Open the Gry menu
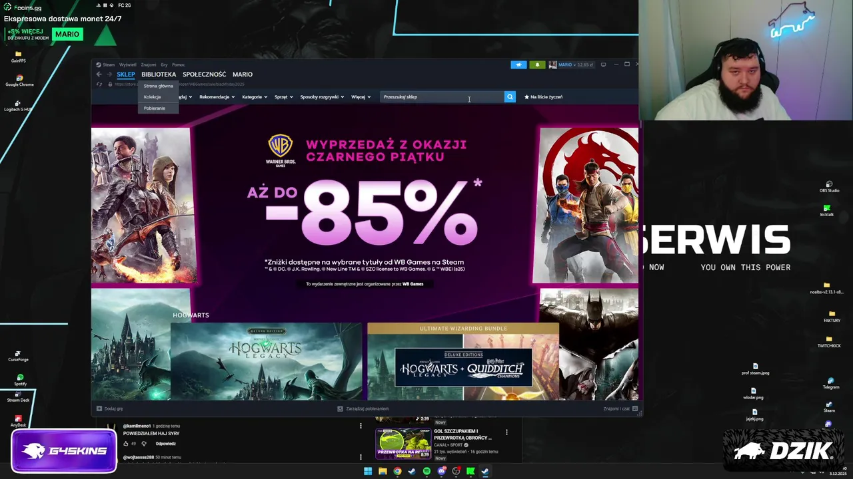 (x=164, y=65)
